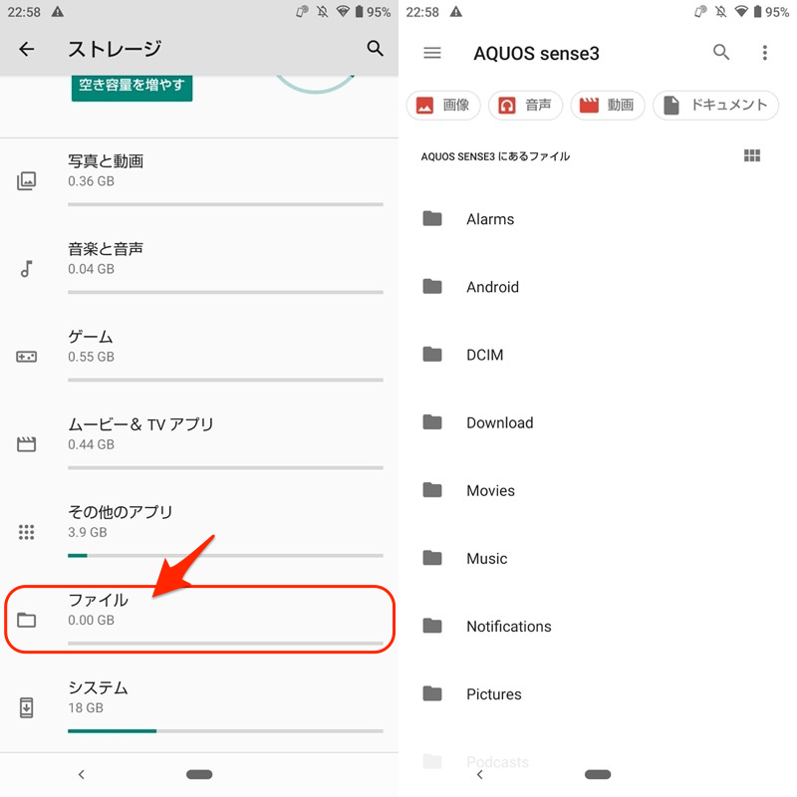Open the hamburger menu in the file manager
Screen dimensions: 797x797
coord(432,53)
